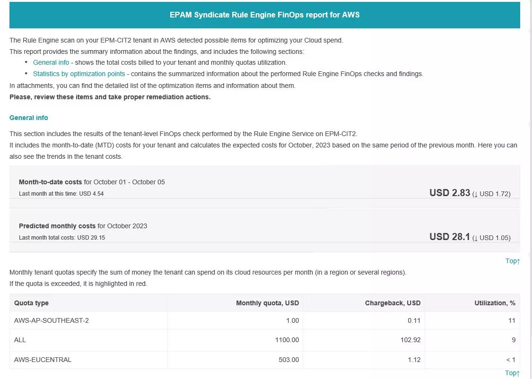Screen dimensions: 532x379
Task: Open the Statistics by optimization points link
Action: point(78,74)
